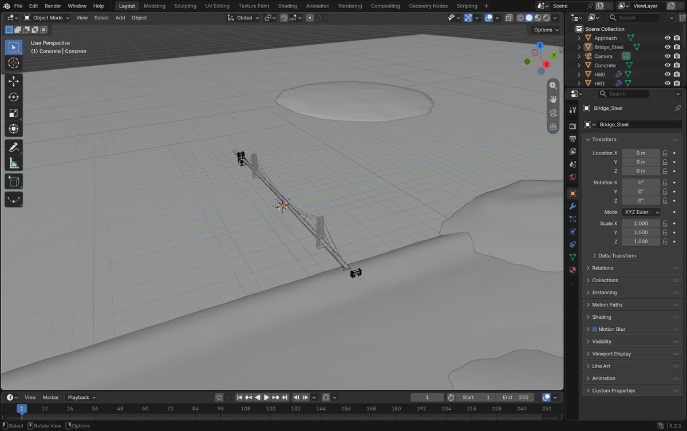
Task: Open the Playback popover in the timeline
Action: [x=81, y=397]
